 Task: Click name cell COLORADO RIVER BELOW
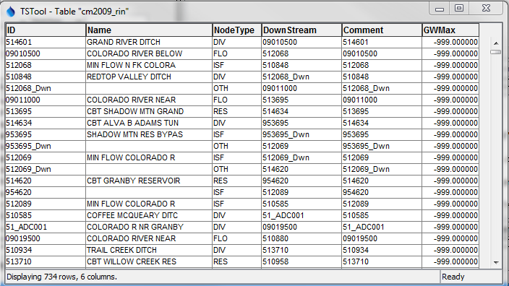point(149,53)
